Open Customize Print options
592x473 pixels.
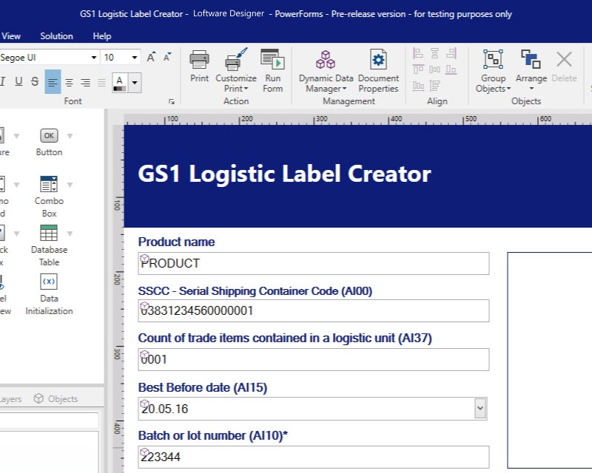pos(236,70)
